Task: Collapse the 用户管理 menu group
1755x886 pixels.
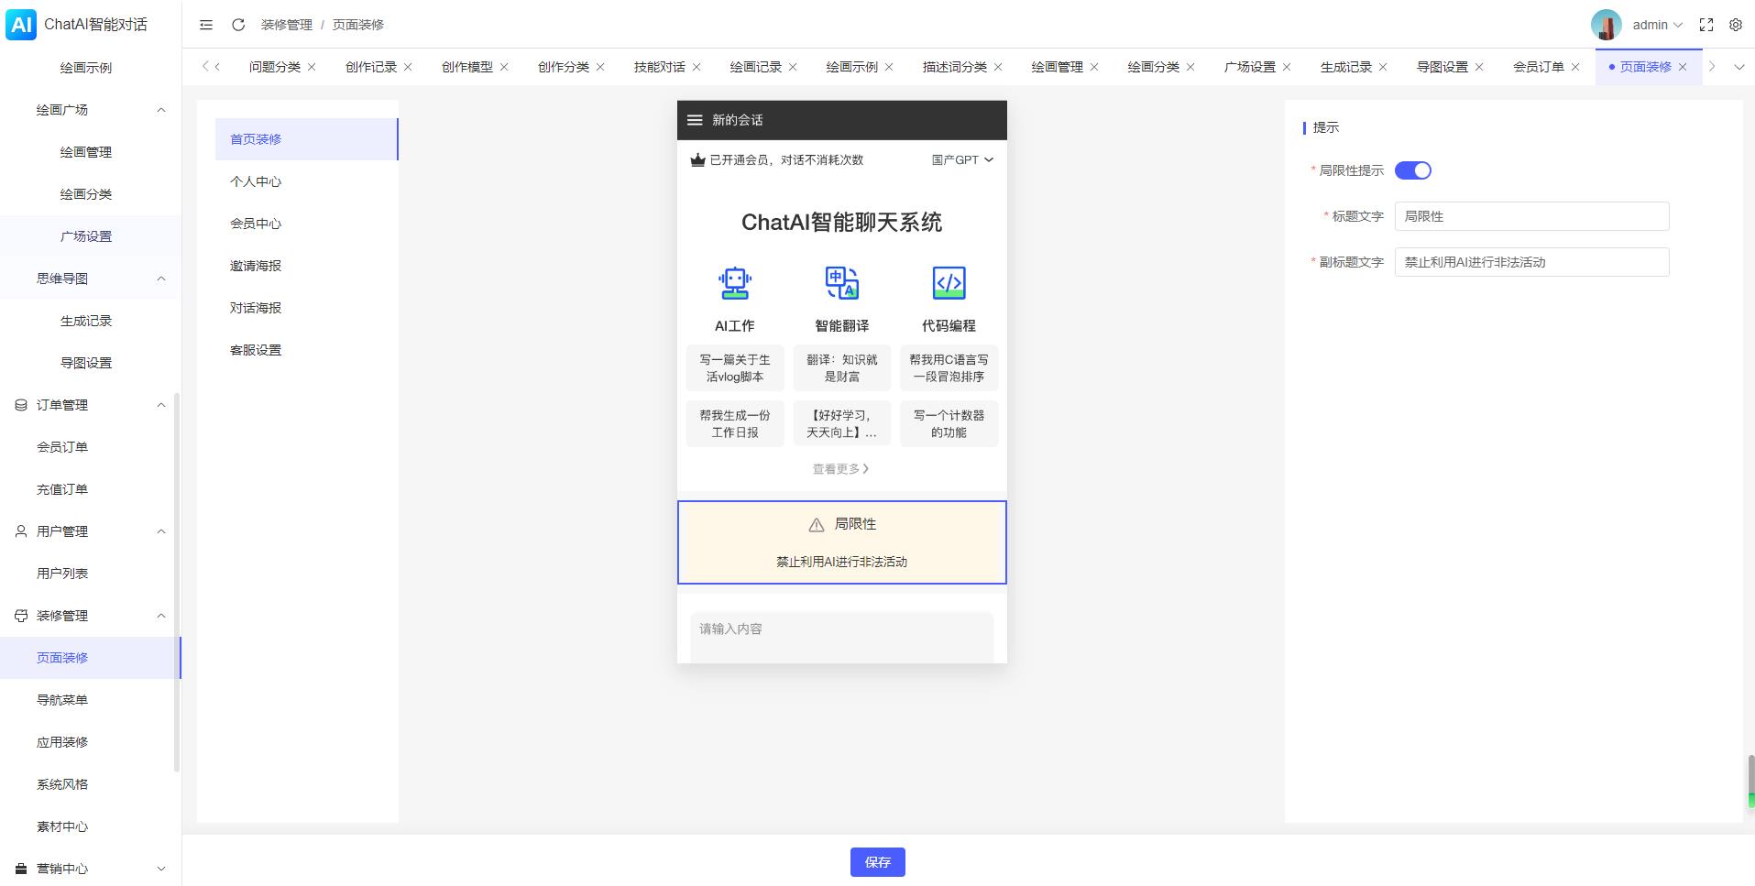Action: point(161,531)
